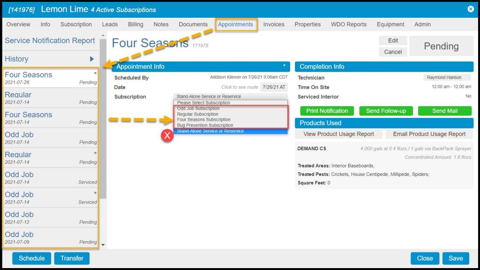This screenshot has width=480, height=270.
Task: Close dialog with the X icon in header
Action: (470, 9)
